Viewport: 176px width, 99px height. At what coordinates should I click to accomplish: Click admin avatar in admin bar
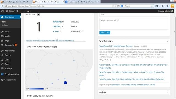[172, 11]
